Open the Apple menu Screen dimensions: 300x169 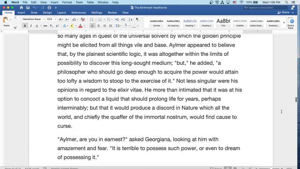6,2
